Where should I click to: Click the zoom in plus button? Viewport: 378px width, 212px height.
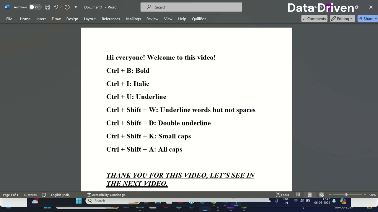click(365, 195)
